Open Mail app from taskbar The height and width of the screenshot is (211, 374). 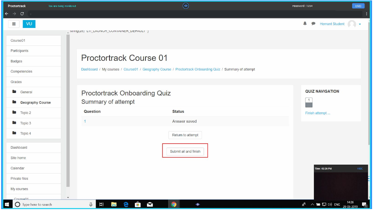tap(150, 205)
